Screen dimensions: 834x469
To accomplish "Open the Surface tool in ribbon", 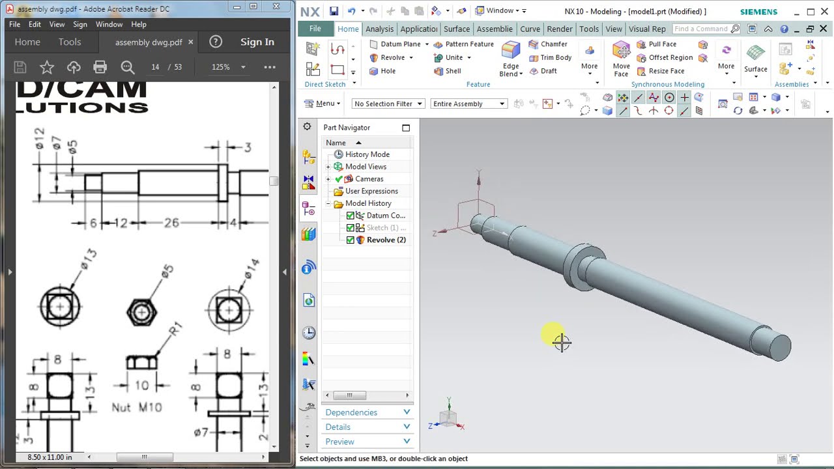I will click(x=756, y=59).
